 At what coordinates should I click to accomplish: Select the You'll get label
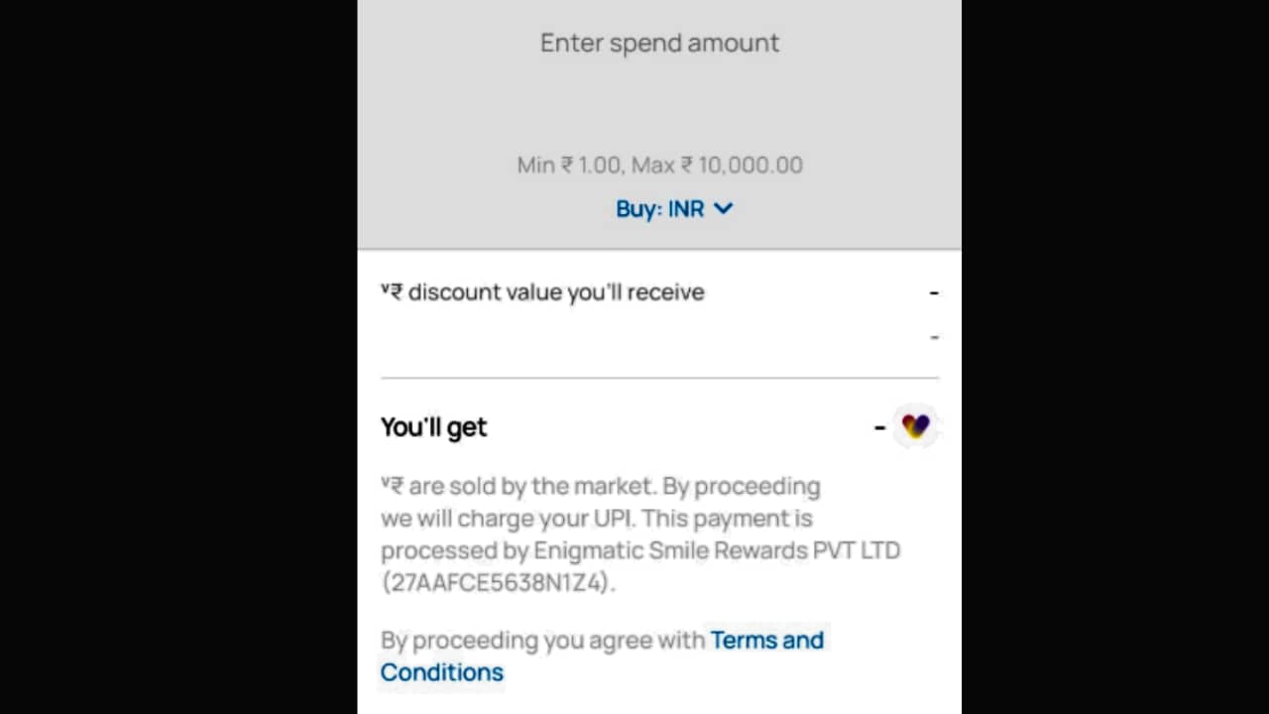[x=434, y=427]
